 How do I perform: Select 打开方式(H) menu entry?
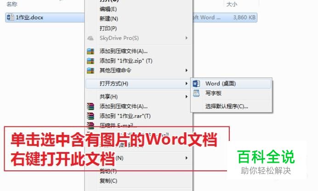[x=114, y=84]
